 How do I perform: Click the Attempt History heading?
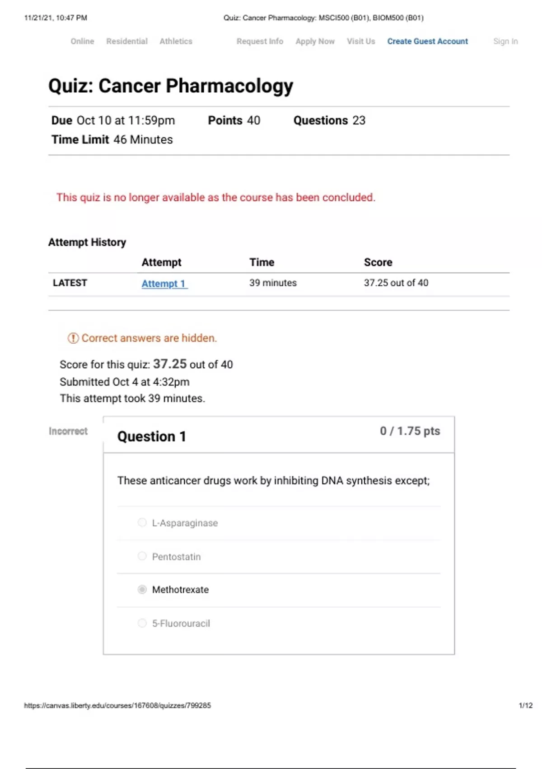point(87,242)
